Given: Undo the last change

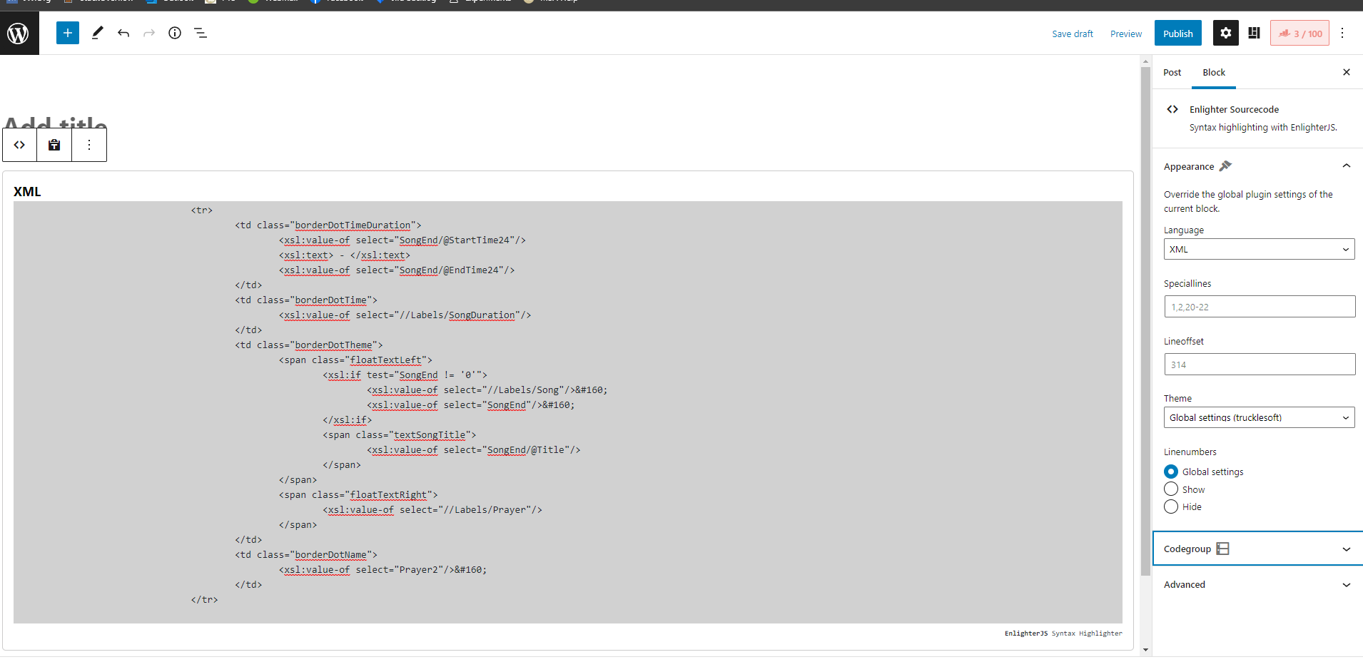Looking at the screenshot, I should 123,33.
